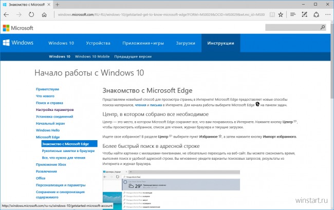Open Все, что нужно для чтения link

[x=64, y=158]
